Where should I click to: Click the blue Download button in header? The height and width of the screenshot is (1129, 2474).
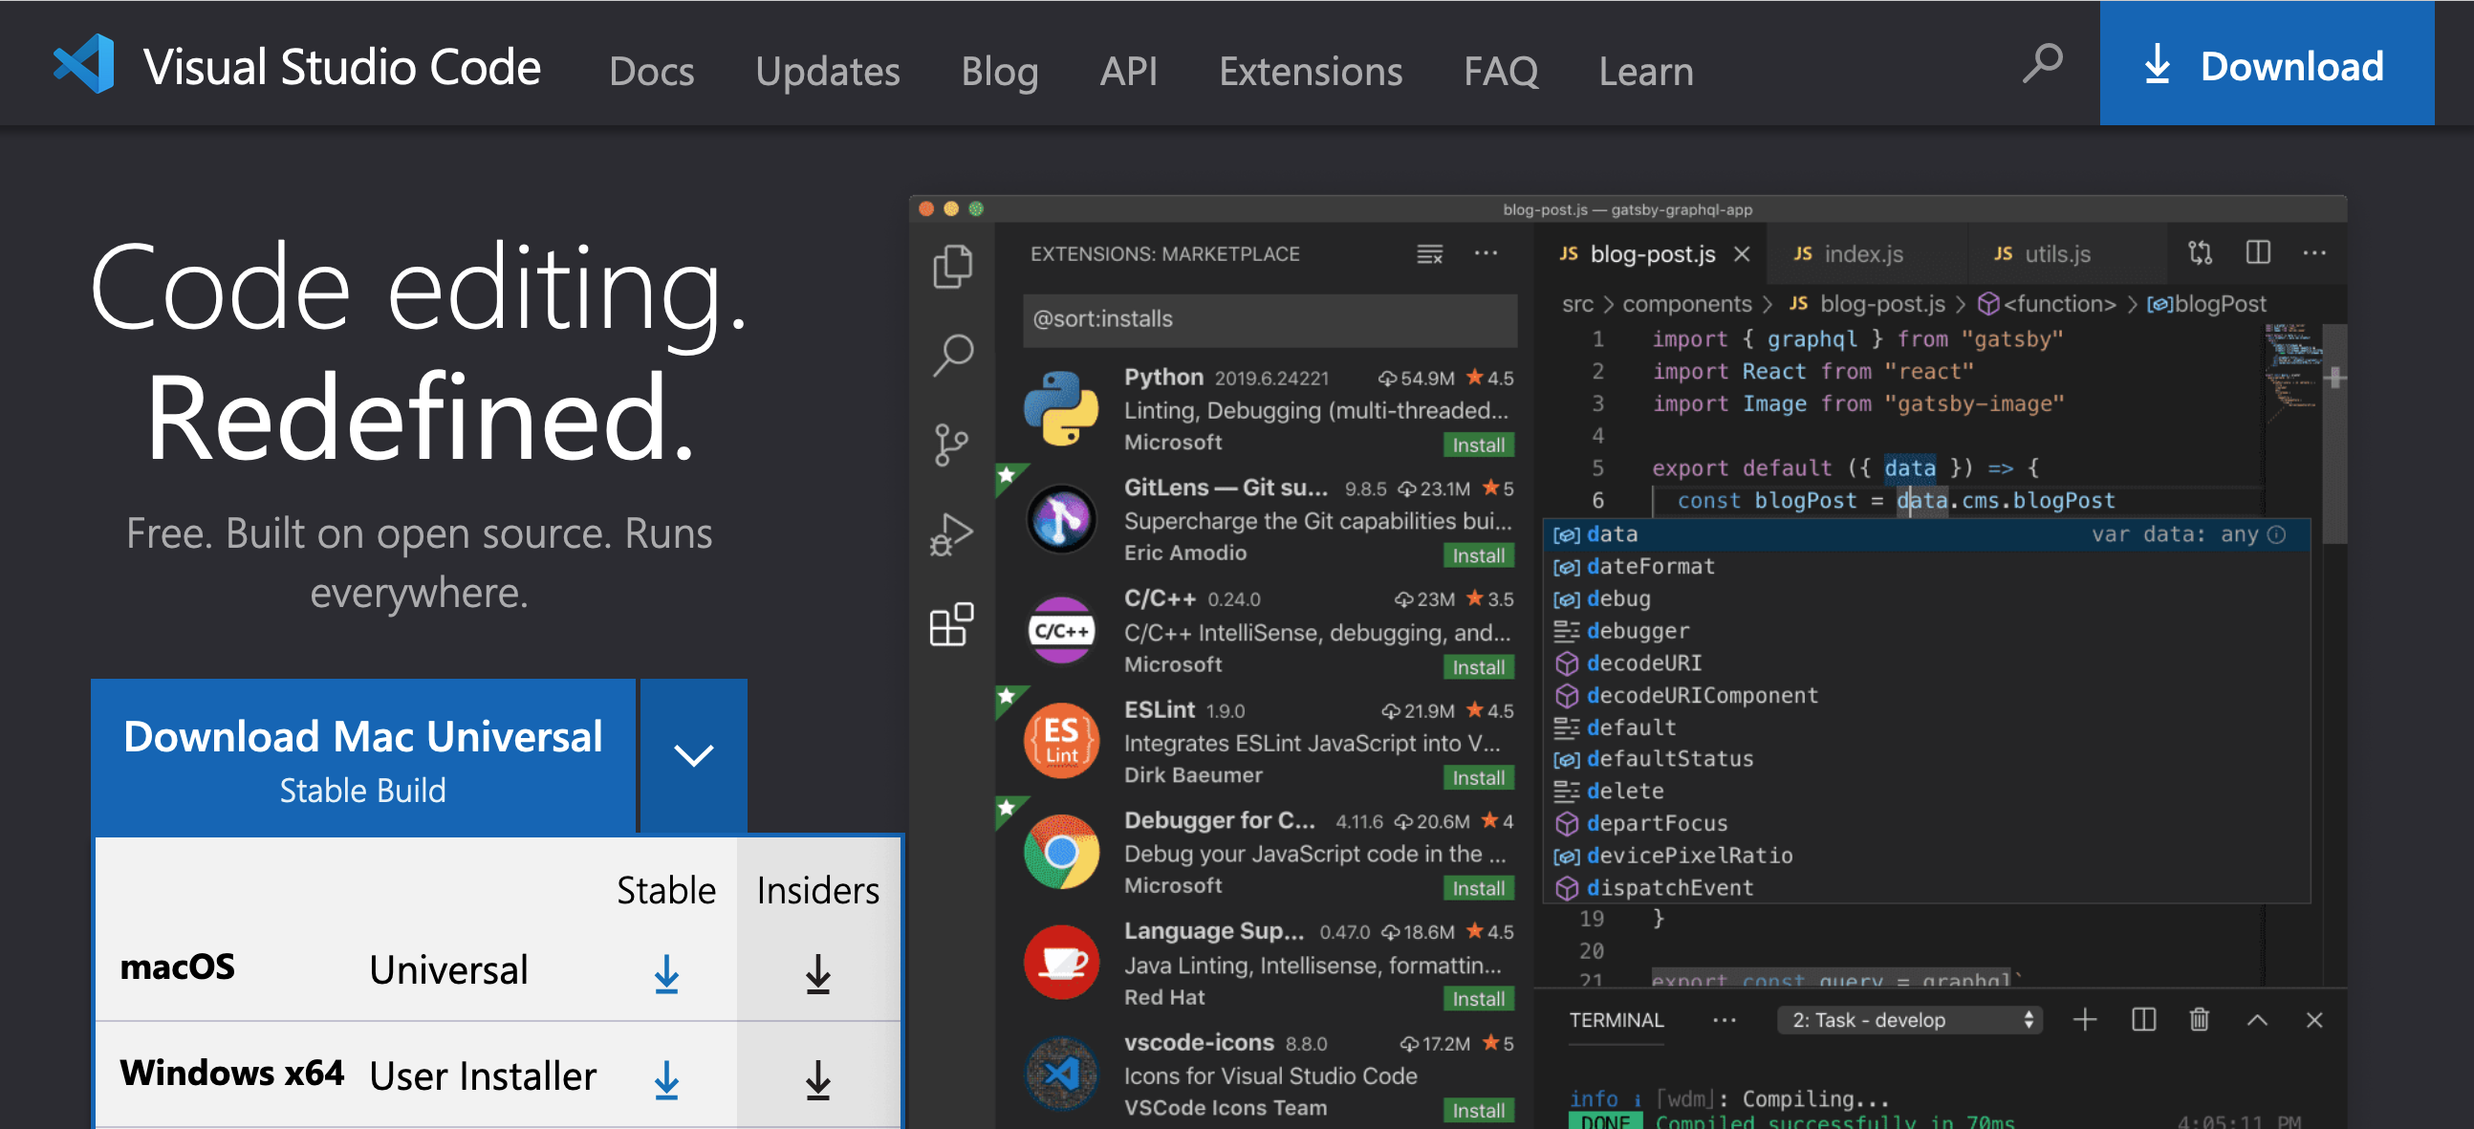[2267, 63]
